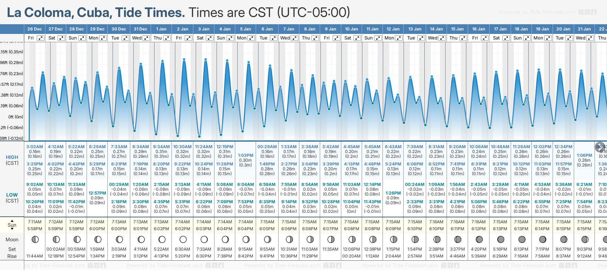Screen dimensions: 607x270
Task: Expand the Fri 26 Dec day view
Action: [x=41, y=38]
